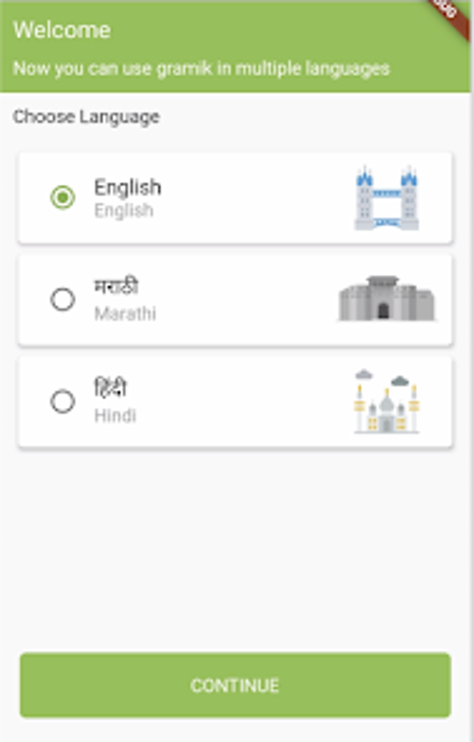The image size is (474, 742).
Task: Click the grey Marathi subtitle text
Action: [x=125, y=314]
